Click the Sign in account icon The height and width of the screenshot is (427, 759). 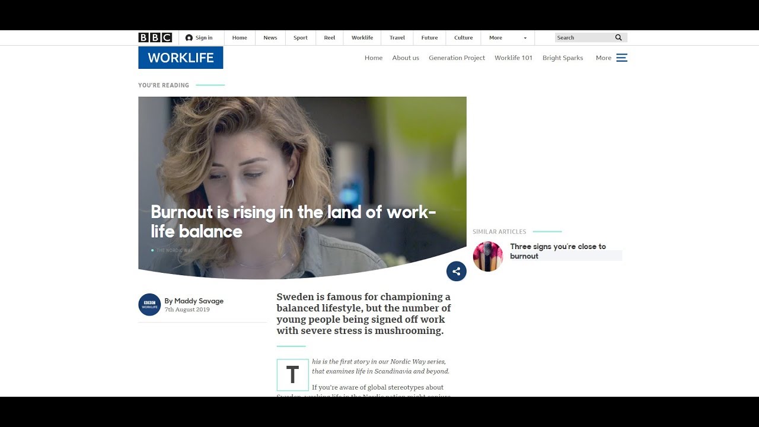(189, 38)
